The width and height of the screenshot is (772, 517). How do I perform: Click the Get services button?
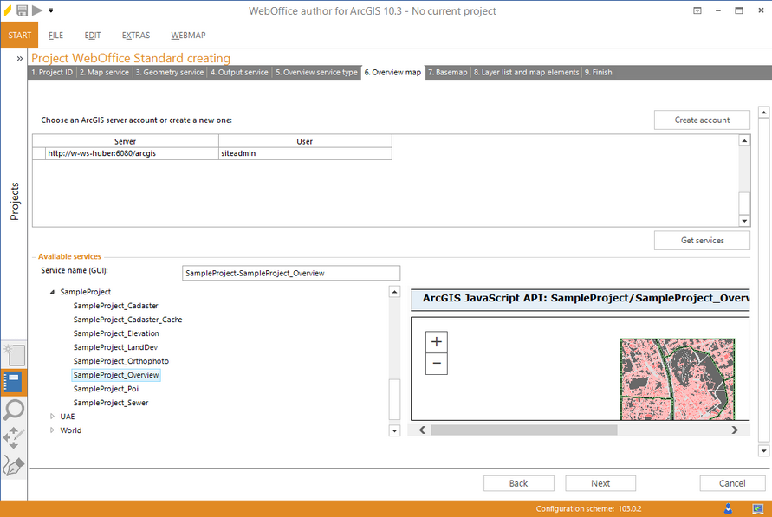point(702,241)
